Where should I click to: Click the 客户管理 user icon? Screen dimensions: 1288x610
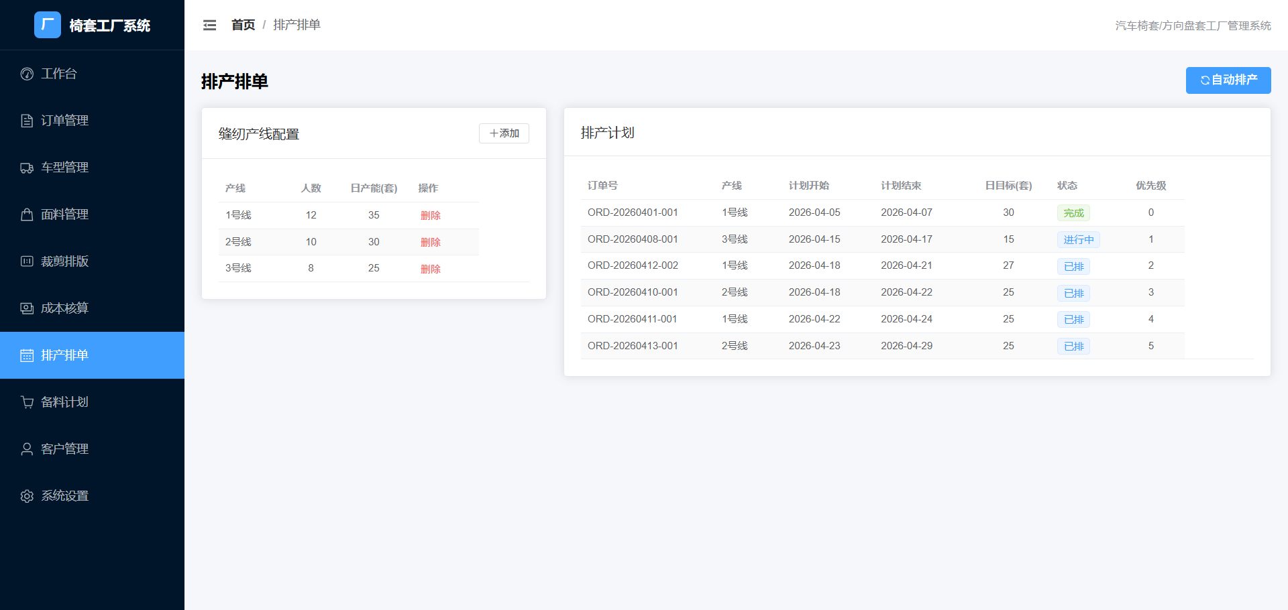point(27,449)
